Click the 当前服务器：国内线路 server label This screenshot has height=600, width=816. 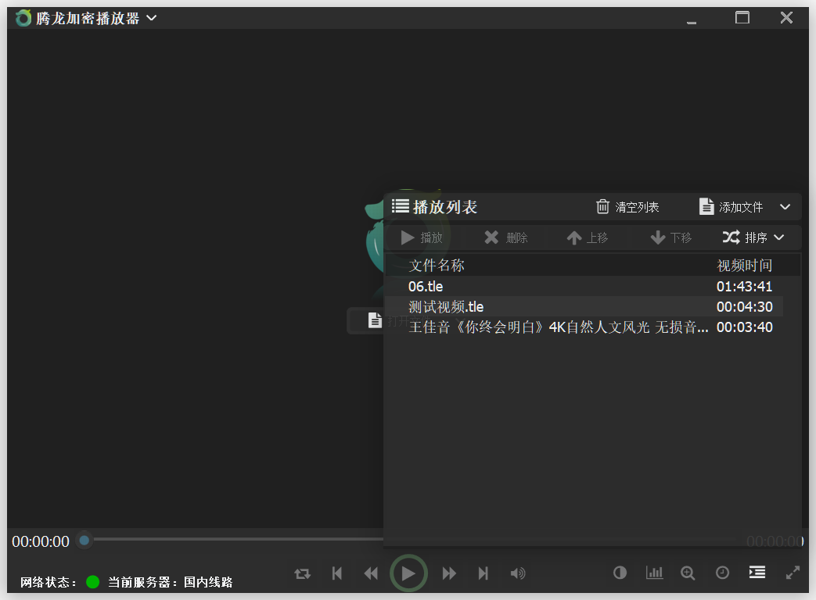click(171, 582)
